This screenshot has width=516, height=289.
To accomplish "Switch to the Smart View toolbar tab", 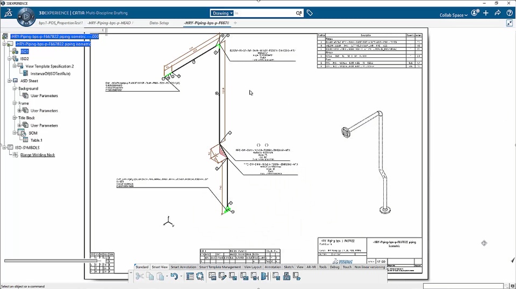I will click(160, 267).
